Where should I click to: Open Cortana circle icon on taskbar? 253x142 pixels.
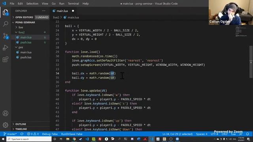click(55, 139)
